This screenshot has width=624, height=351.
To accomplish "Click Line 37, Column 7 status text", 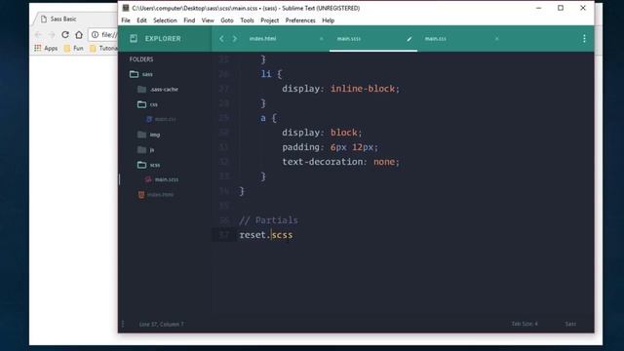I will point(162,324).
